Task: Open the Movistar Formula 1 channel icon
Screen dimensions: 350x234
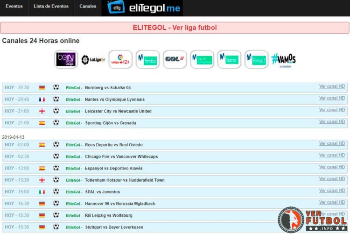Action: [x=256, y=59]
